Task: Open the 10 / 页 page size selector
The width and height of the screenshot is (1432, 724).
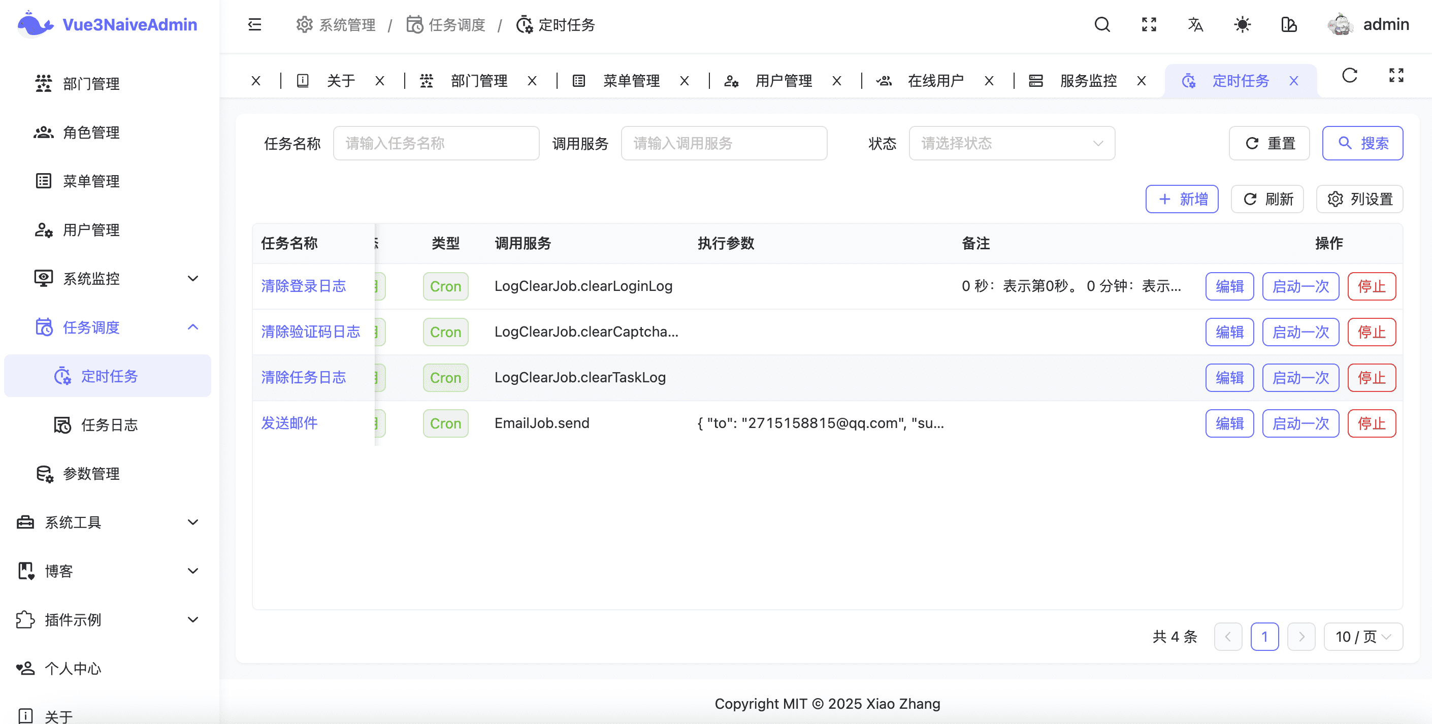Action: pos(1363,637)
